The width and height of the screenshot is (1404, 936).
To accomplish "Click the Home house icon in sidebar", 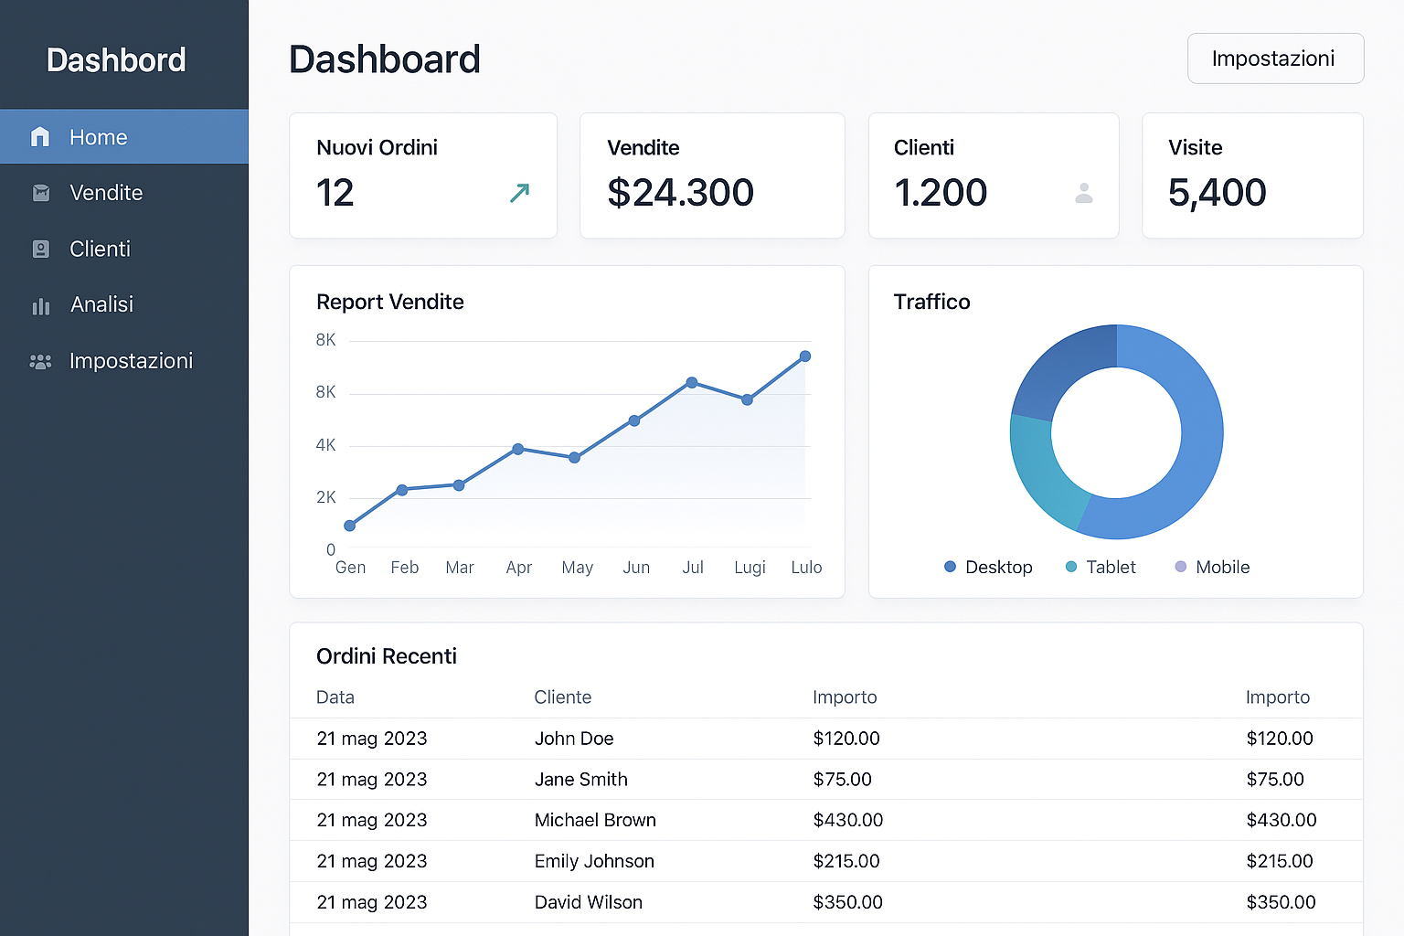I will click(40, 137).
